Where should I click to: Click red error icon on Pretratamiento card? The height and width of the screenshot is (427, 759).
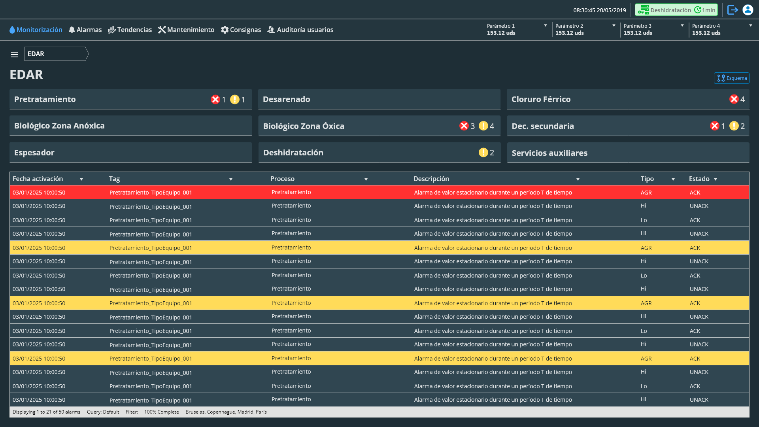pos(215,100)
